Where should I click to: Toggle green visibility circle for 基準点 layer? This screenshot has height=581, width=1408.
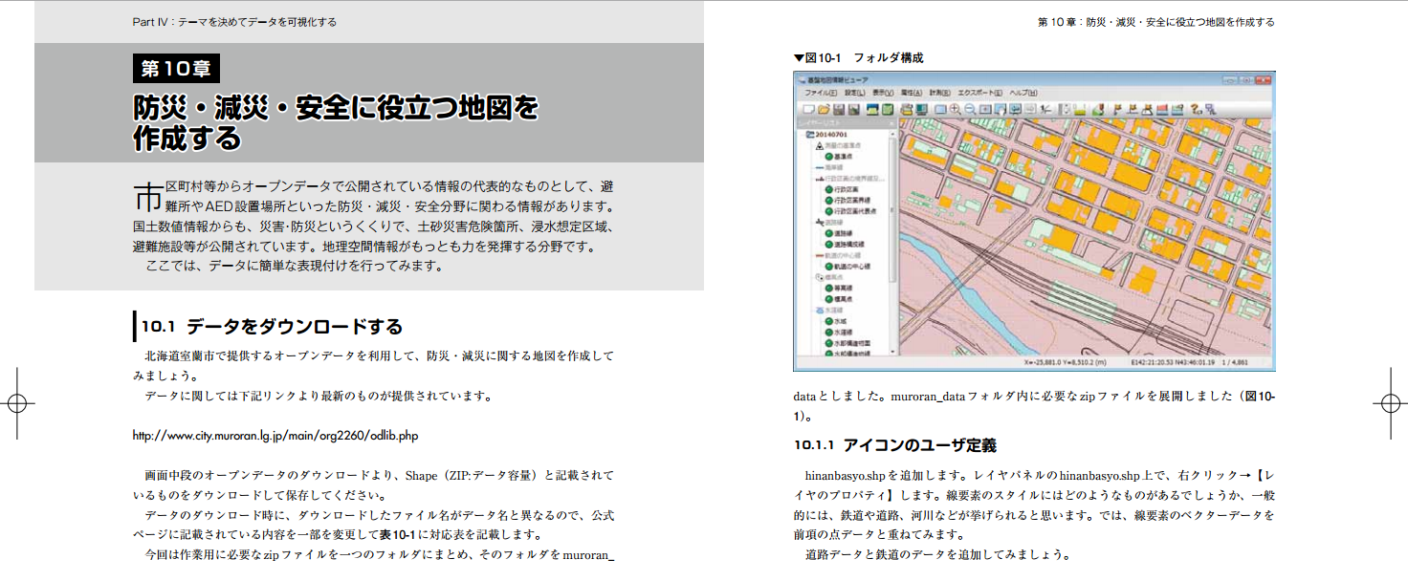coord(829,158)
